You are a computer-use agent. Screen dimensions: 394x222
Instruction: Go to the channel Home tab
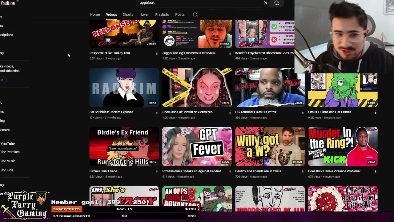95,14
